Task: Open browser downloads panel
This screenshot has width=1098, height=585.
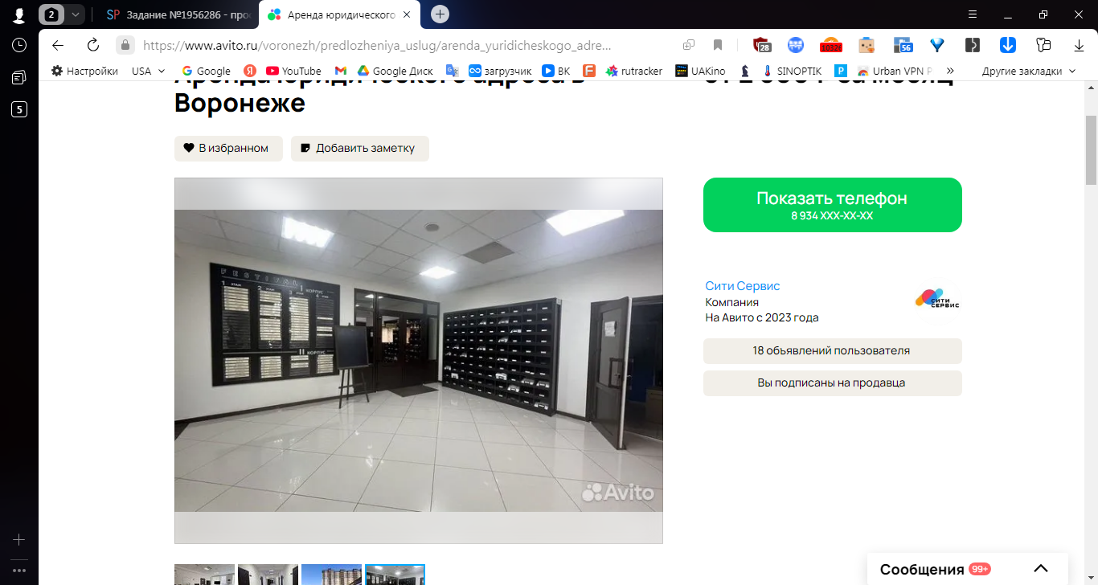Action: point(1079,45)
